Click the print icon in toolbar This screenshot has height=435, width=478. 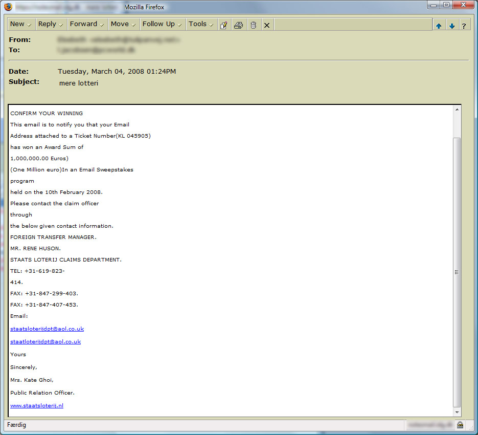(x=238, y=25)
